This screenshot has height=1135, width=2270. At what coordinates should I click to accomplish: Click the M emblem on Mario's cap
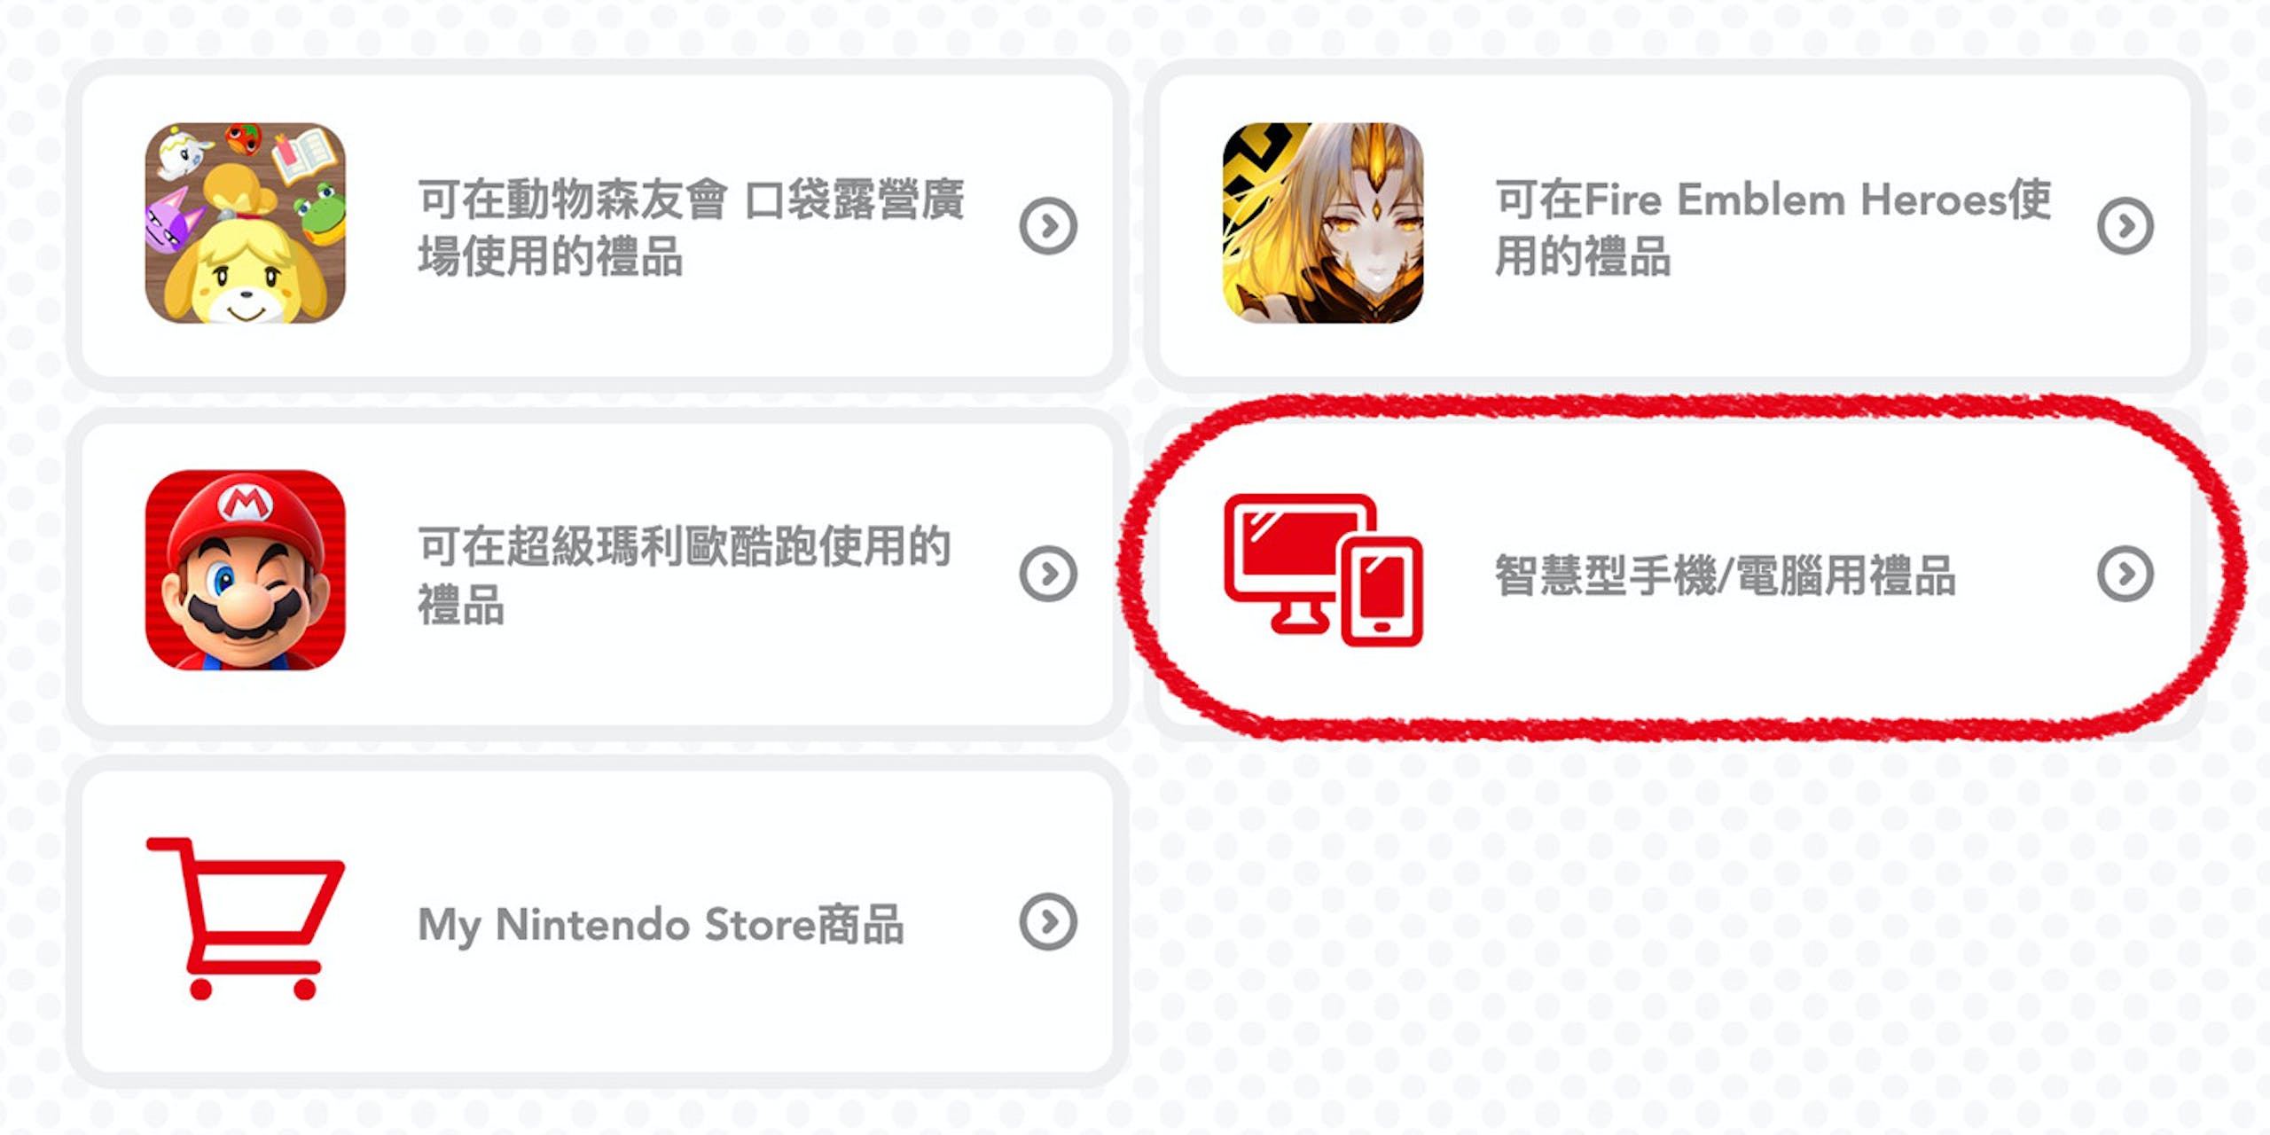(246, 505)
